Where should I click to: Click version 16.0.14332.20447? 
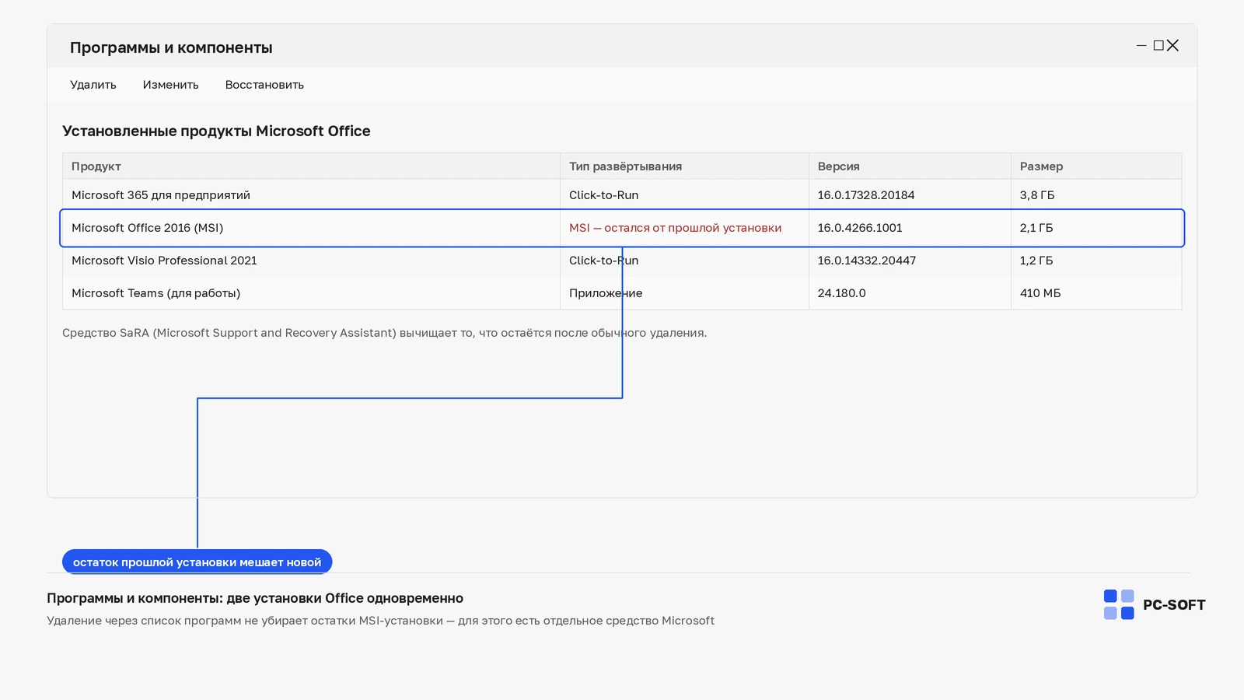point(867,261)
